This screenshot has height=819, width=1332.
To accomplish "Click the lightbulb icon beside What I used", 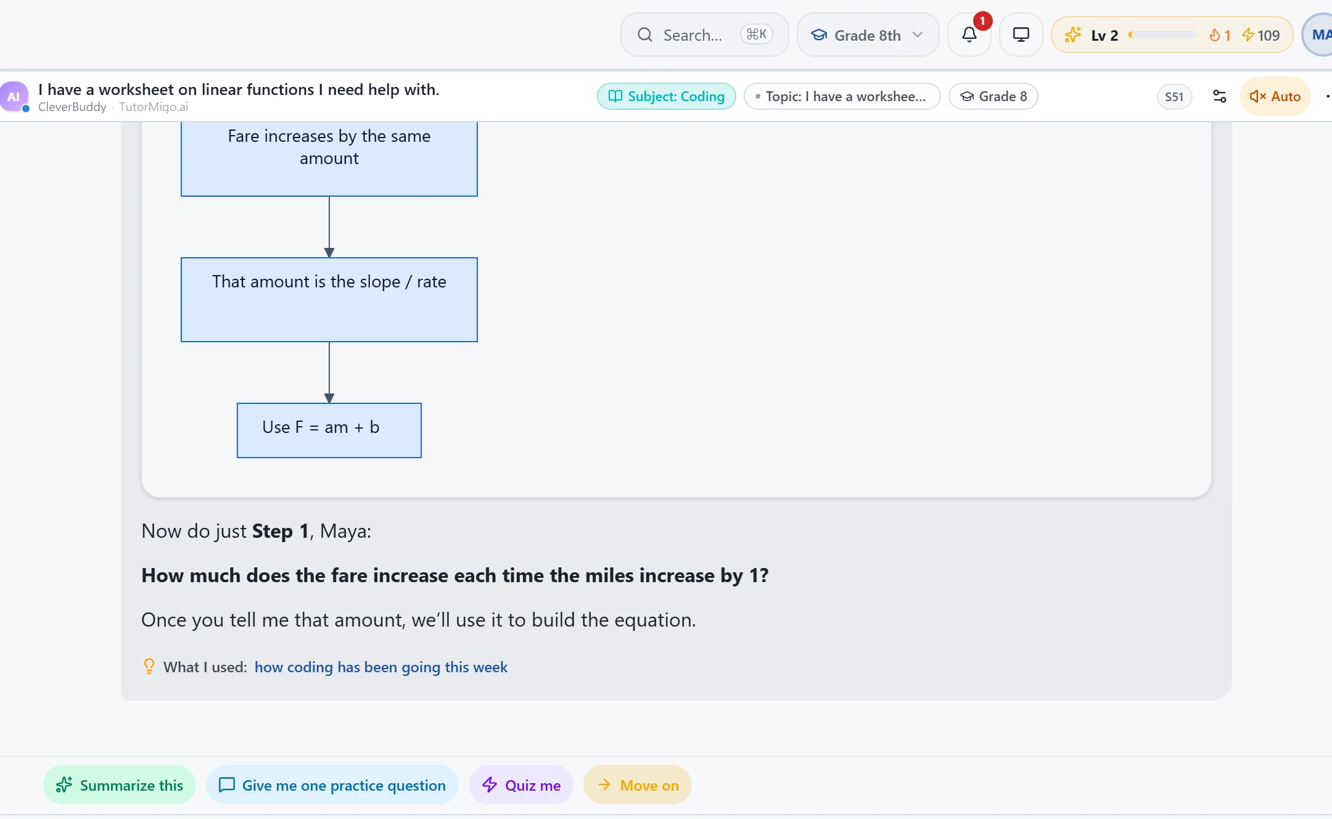I will pos(149,667).
